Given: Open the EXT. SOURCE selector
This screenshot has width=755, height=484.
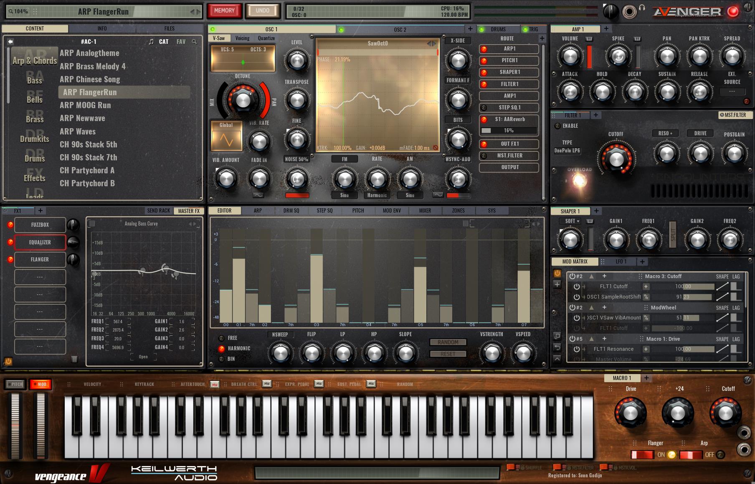Looking at the screenshot, I should click(x=732, y=91).
